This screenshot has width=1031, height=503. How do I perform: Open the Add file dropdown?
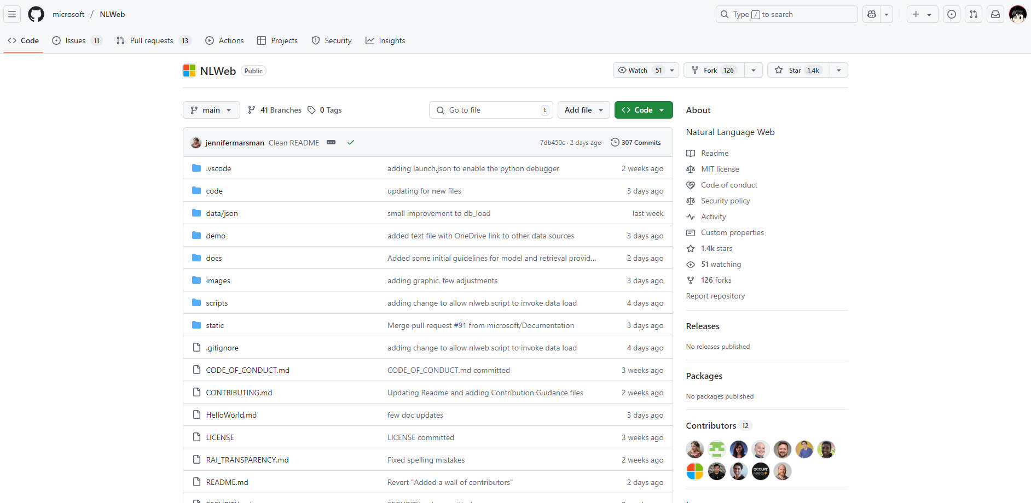point(583,110)
